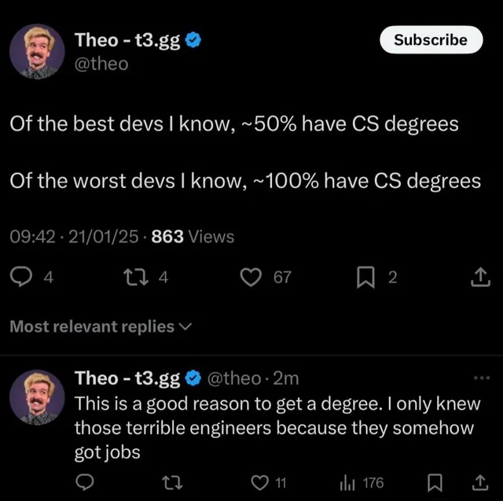Share the main tweet
503x501 pixels.
click(x=480, y=276)
